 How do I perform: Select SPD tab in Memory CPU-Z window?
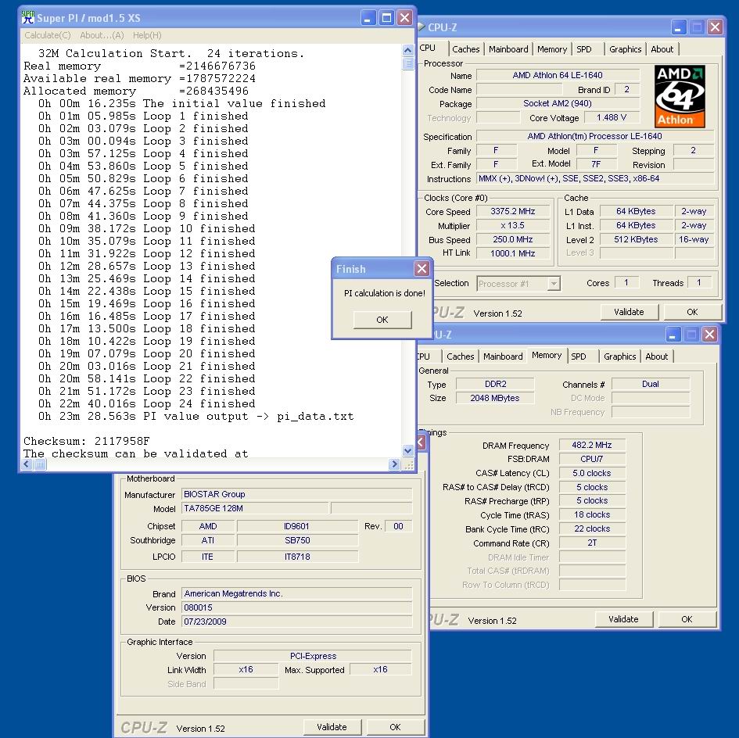(x=578, y=356)
